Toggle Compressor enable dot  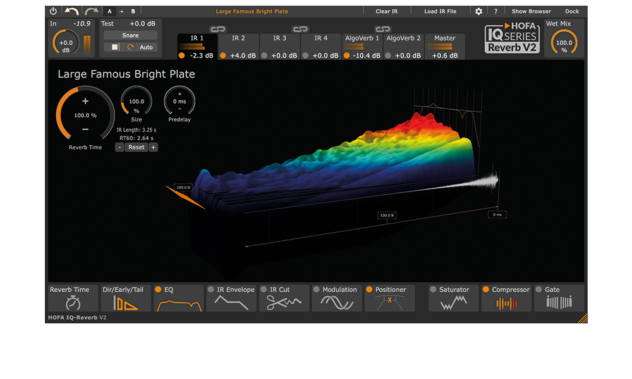tap(485, 289)
